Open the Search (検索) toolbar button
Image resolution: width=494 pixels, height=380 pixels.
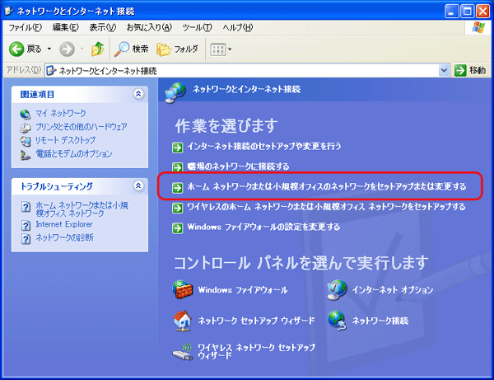tap(131, 49)
